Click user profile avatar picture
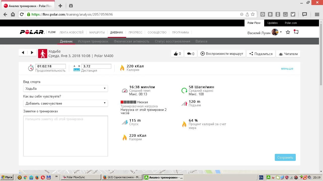Image resolution: width=323 pixels, height=181 pixels. (275, 32)
